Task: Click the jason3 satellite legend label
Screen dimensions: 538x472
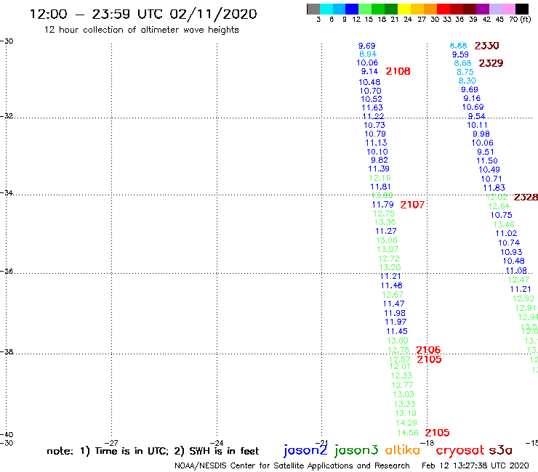Action: pos(356,450)
